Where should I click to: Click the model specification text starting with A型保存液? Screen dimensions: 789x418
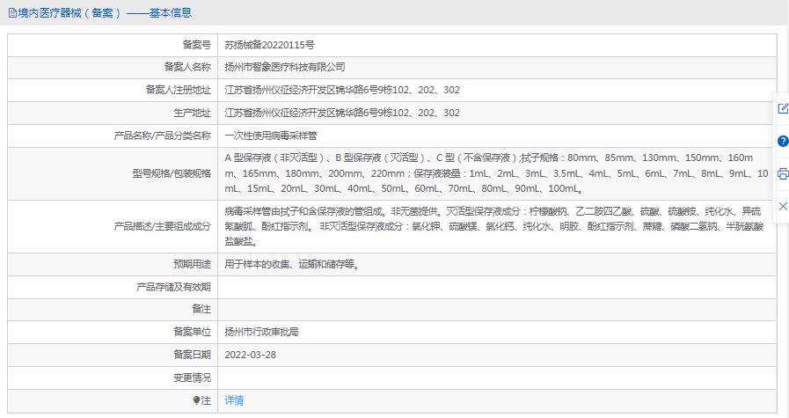click(x=496, y=173)
